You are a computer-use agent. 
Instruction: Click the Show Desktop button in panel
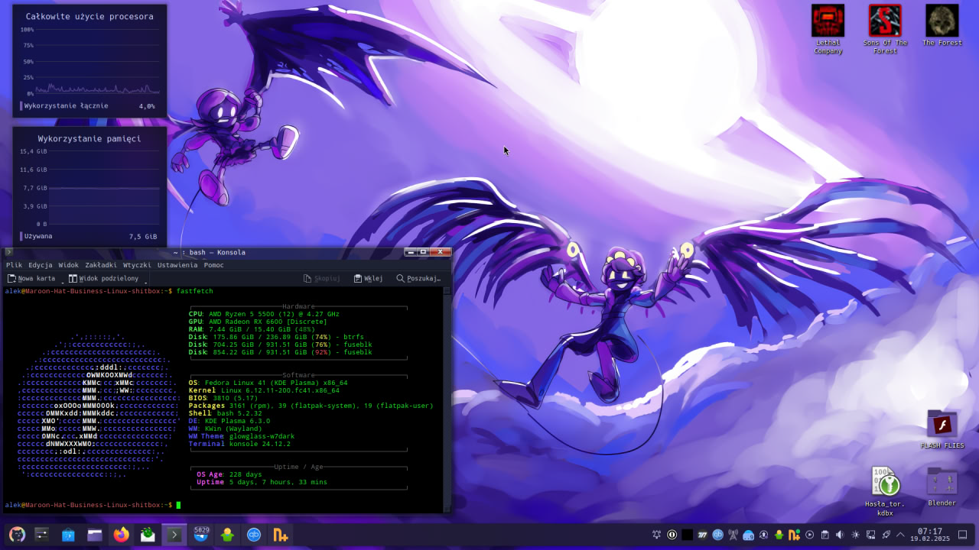point(962,535)
